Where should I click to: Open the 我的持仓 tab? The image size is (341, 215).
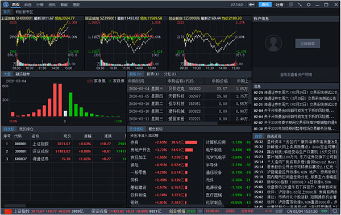pyautogui.click(x=26, y=129)
